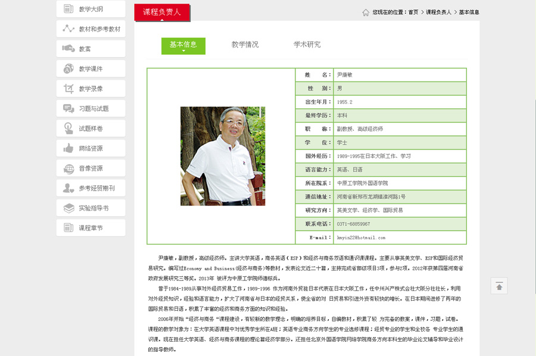Click the 教学课件 globe icon
The image size is (536, 356).
(68, 68)
